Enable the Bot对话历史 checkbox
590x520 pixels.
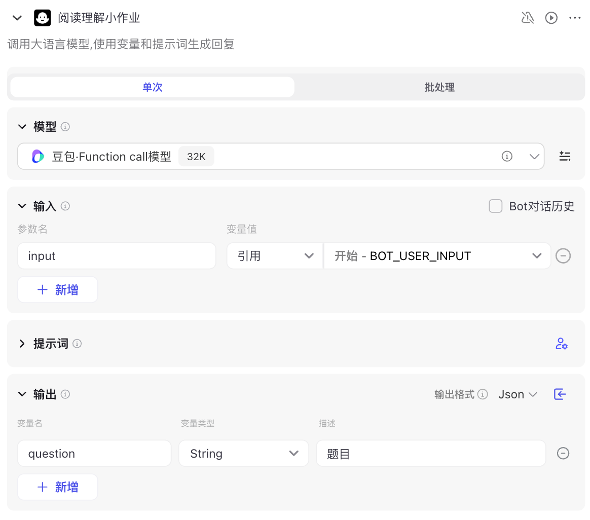496,206
